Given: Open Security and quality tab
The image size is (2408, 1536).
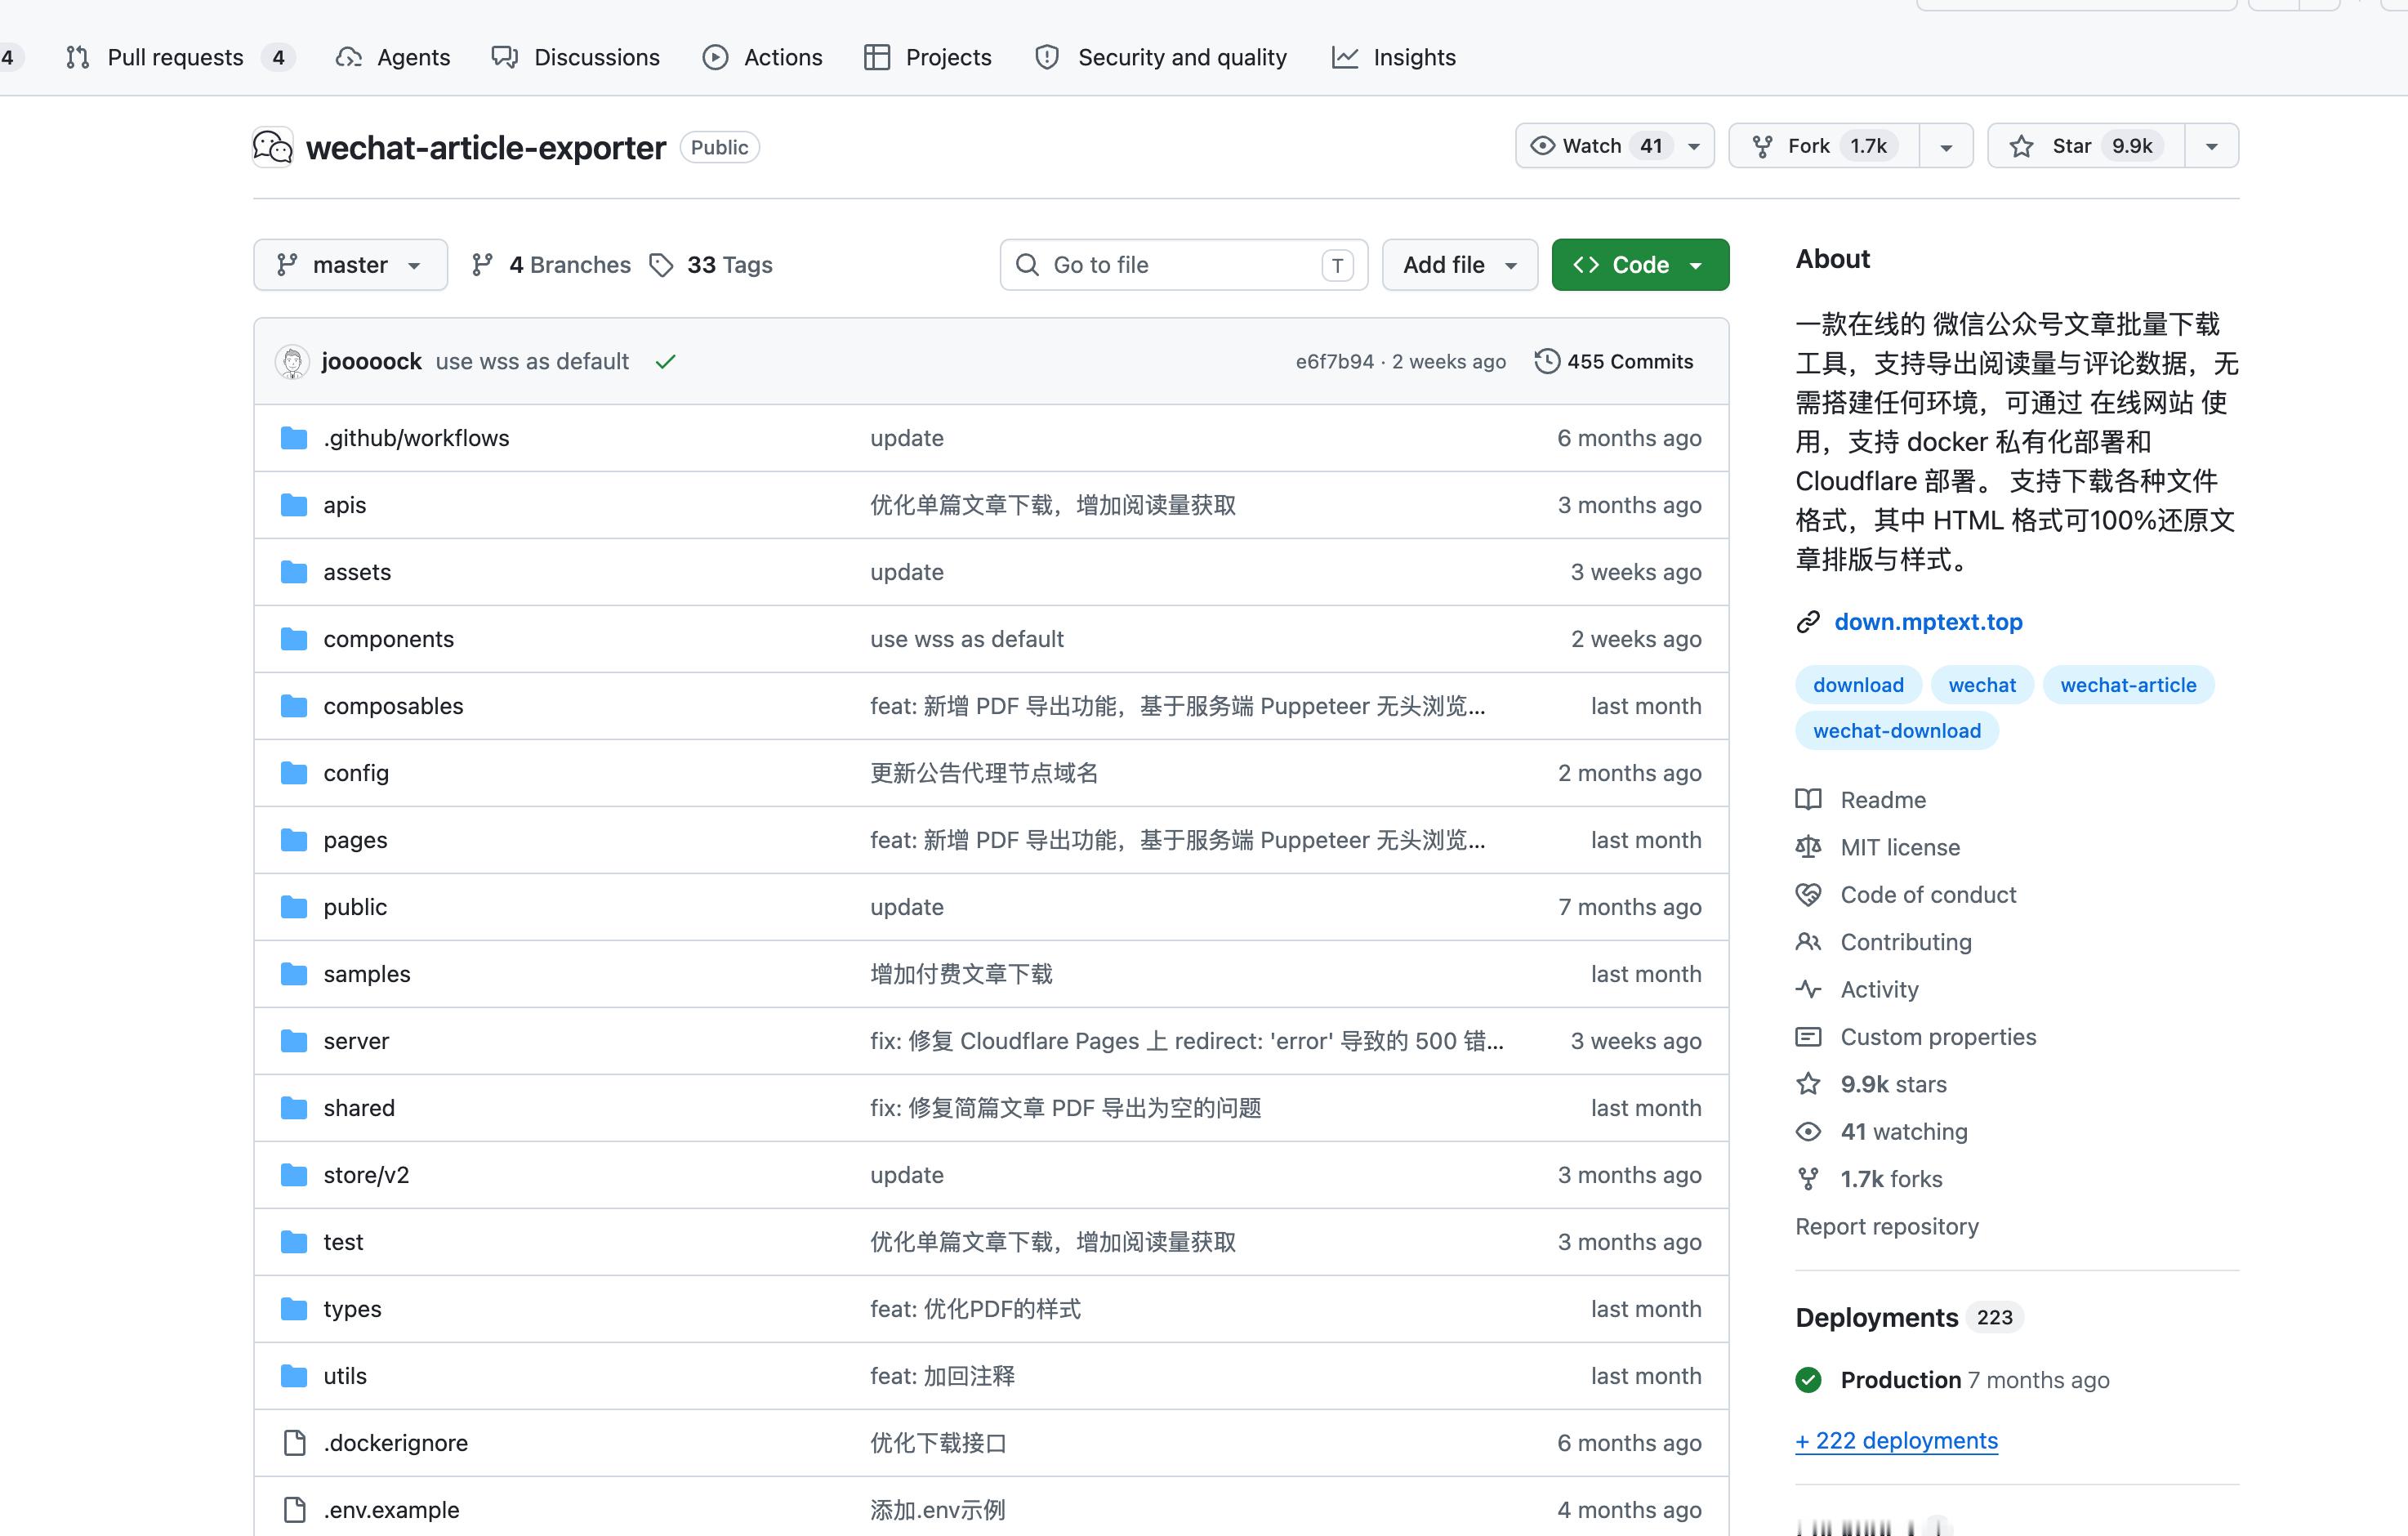Looking at the screenshot, I should point(1162,57).
